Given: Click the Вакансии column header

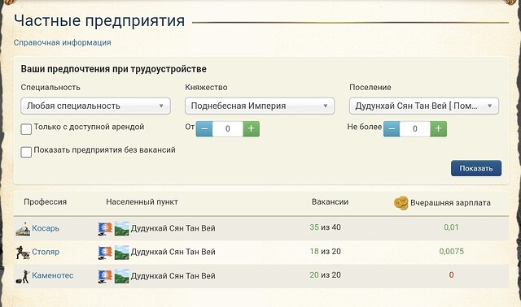Looking at the screenshot, I should [x=330, y=202].
